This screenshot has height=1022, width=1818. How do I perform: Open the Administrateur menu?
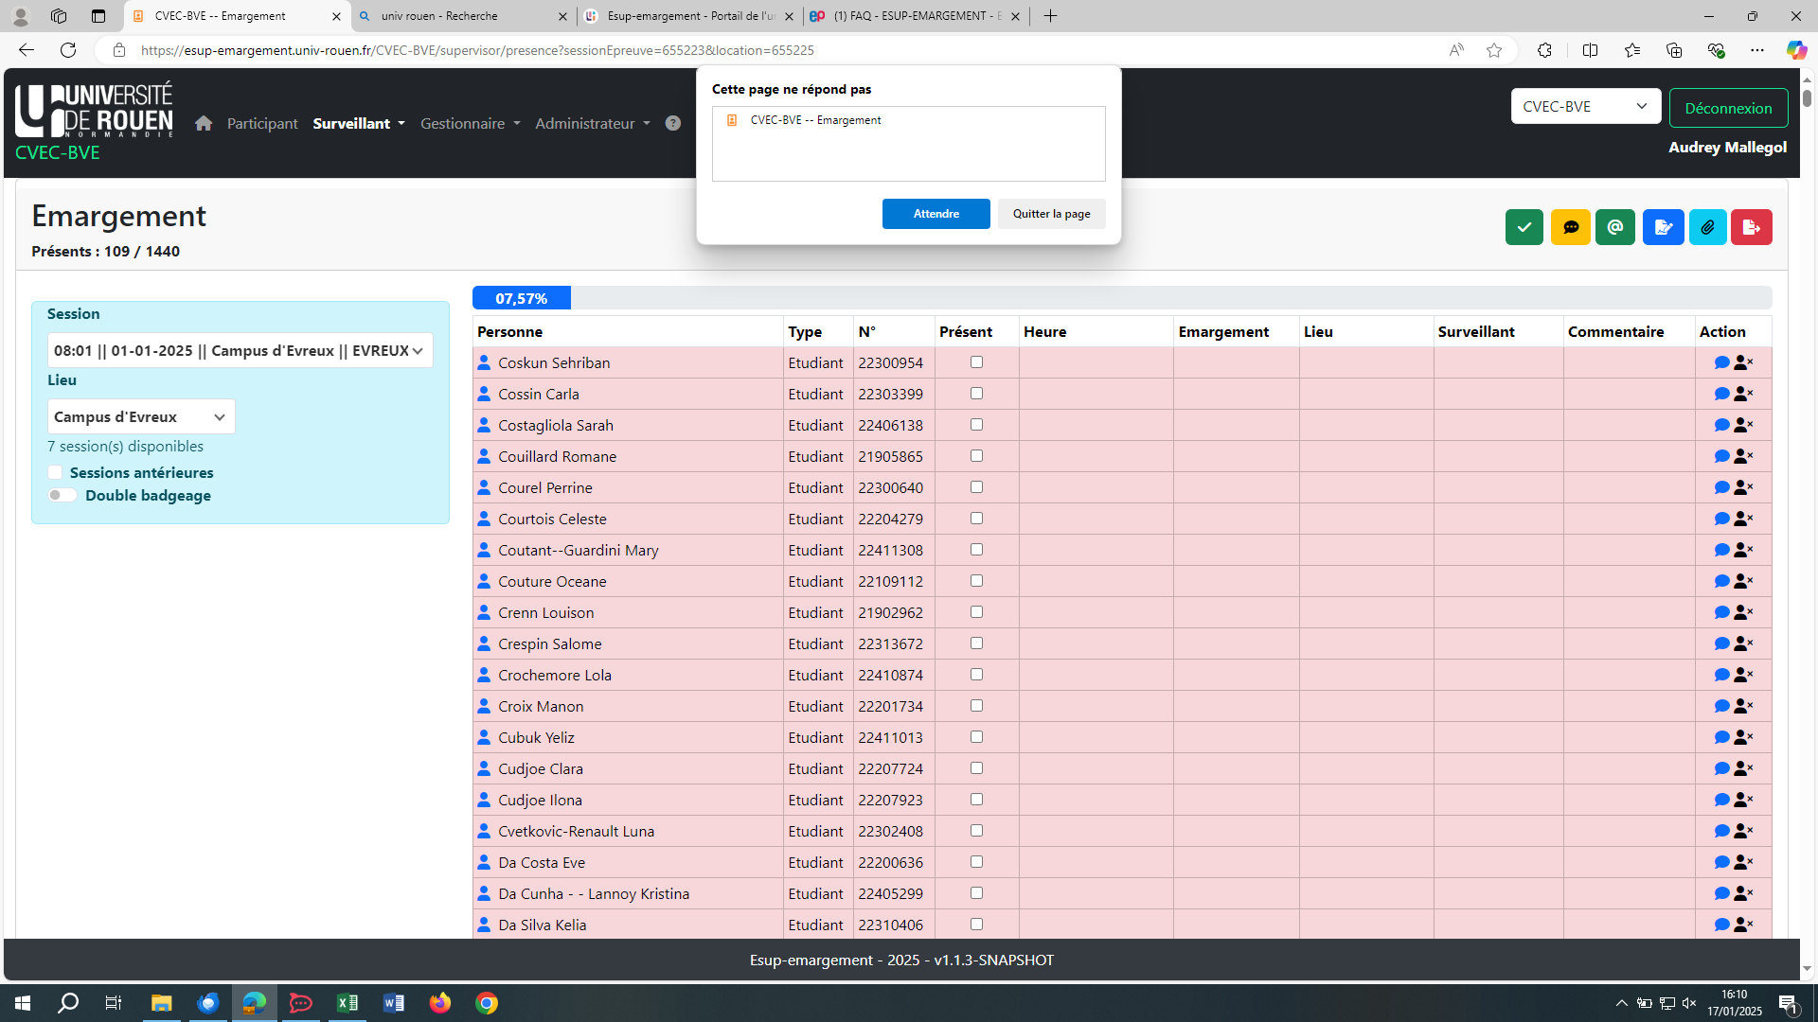tap(592, 123)
